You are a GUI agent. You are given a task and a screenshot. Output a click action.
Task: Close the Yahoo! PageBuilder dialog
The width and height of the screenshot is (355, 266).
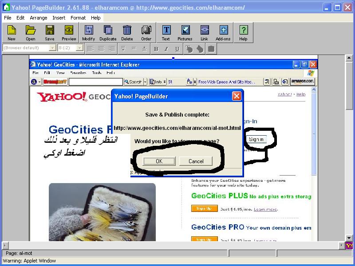(x=237, y=96)
